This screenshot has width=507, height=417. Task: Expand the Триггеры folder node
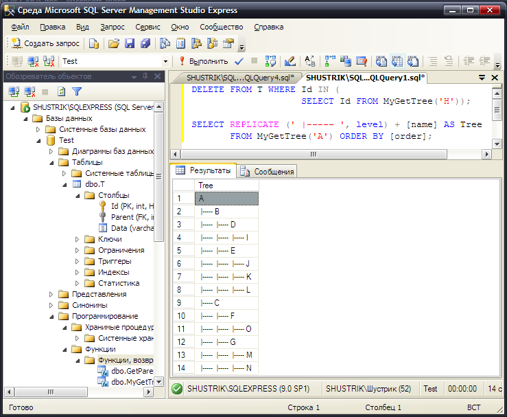point(77,262)
